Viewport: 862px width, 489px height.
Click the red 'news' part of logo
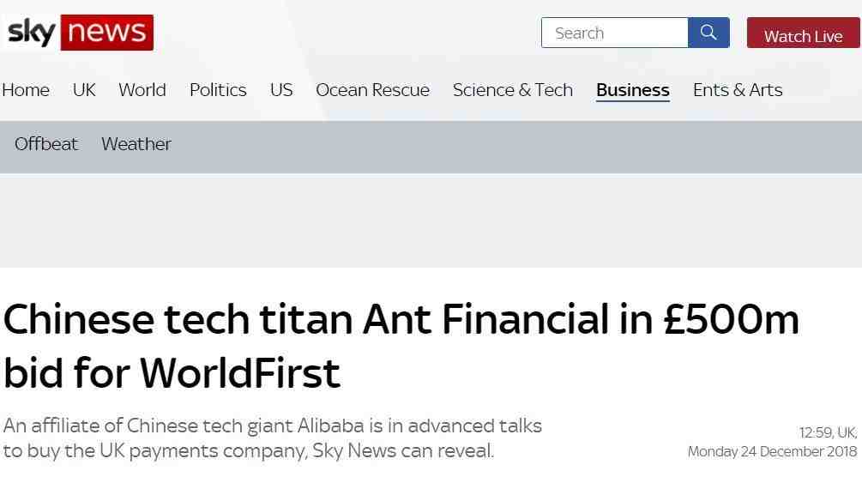(x=106, y=33)
